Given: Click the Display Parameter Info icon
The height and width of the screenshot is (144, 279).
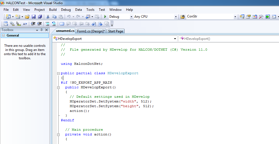Looking at the screenshot, I should pyautogui.click(x=12, y=24).
